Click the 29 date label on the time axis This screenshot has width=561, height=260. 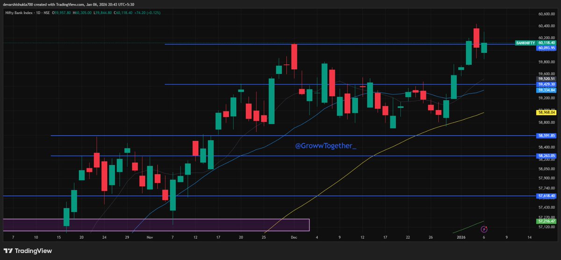click(127, 238)
